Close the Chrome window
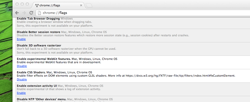The width and height of the screenshot is (250, 102). point(17,4)
